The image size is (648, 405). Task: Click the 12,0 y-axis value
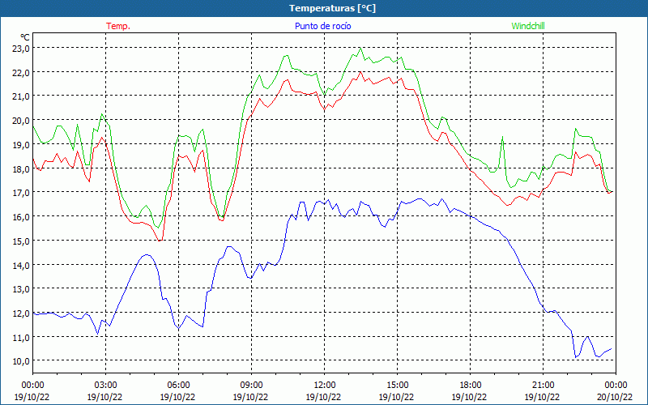click(21, 313)
